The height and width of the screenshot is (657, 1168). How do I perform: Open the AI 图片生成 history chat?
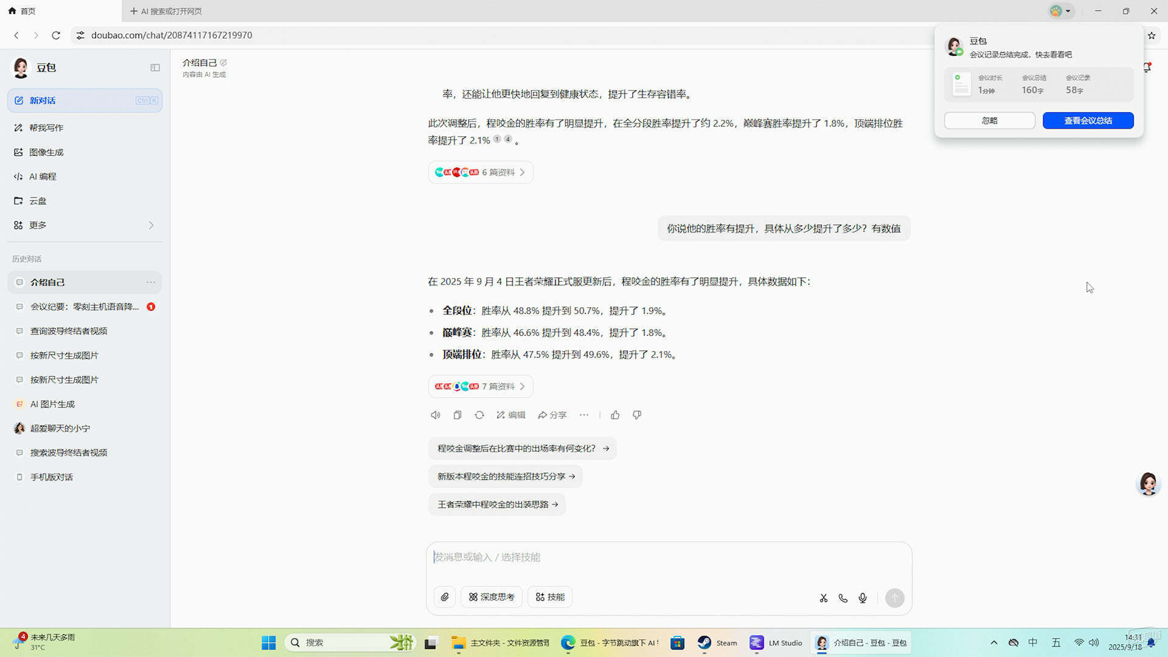(x=85, y=404)
